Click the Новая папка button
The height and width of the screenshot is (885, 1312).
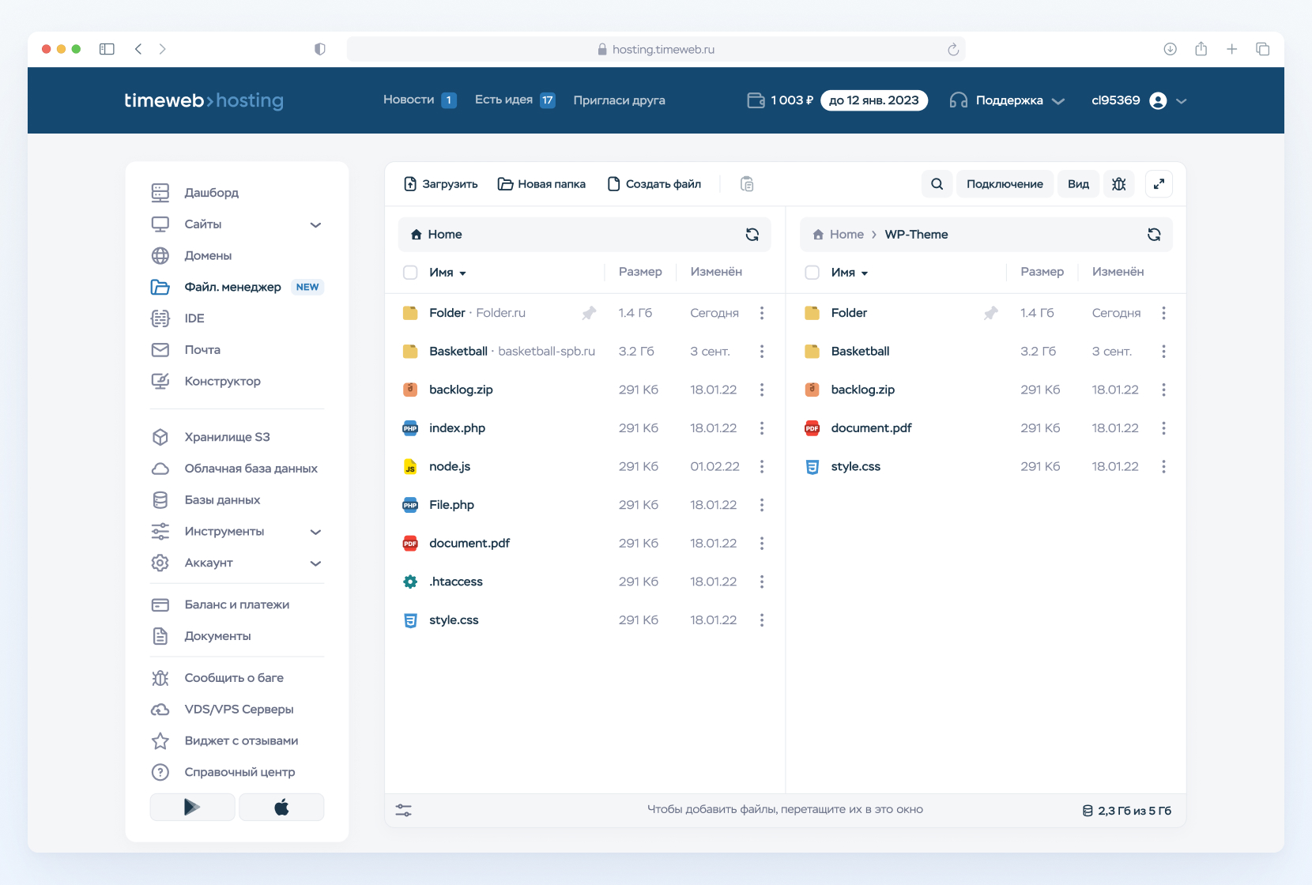[541, 184]
